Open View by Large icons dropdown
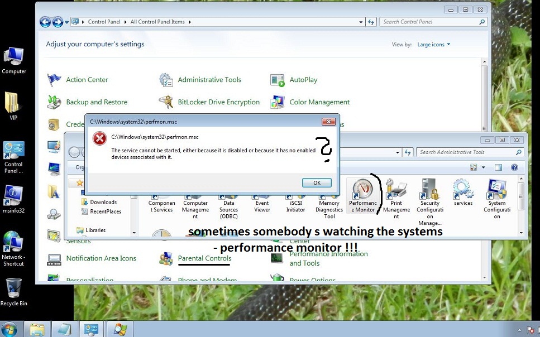Image resolution: width=540 pixels, height=337 pixels. click(433, 45)
